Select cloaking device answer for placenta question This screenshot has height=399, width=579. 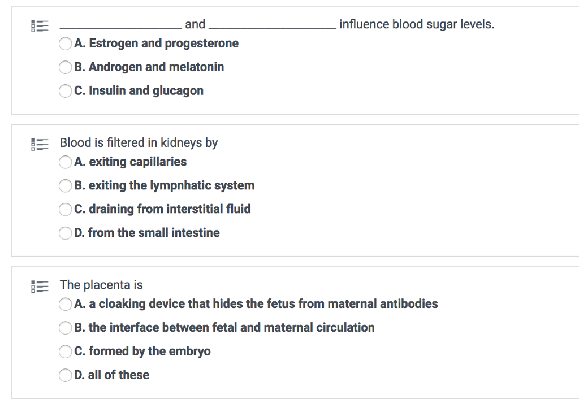(65, 304)
